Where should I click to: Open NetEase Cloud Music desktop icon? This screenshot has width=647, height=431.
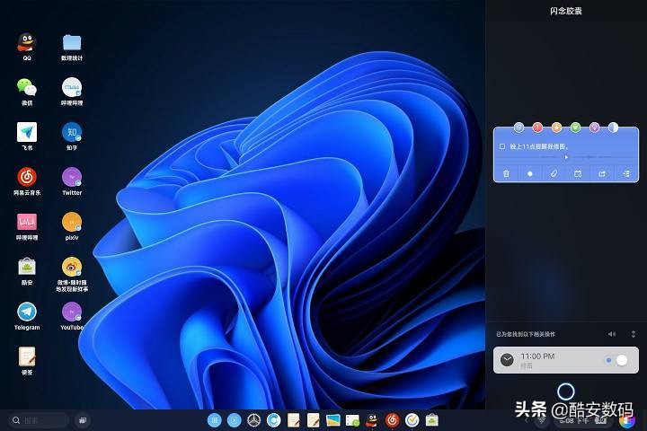coord(27,177)
